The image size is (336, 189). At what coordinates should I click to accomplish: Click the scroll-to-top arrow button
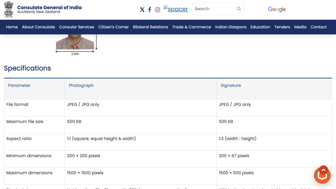pos(323,170)
